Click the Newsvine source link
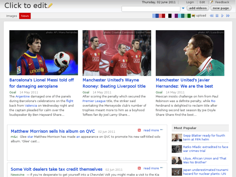 [18, 175]
